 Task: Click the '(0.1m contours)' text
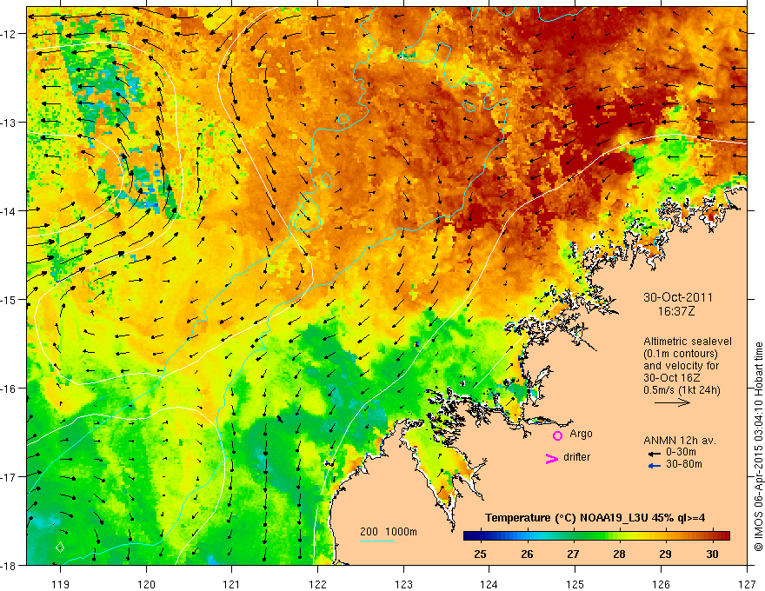[681, 354]
